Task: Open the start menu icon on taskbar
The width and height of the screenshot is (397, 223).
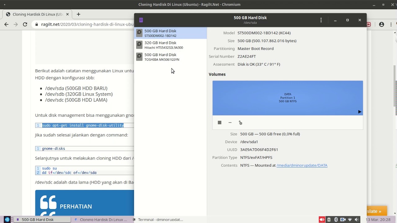Action: [7, 220]
